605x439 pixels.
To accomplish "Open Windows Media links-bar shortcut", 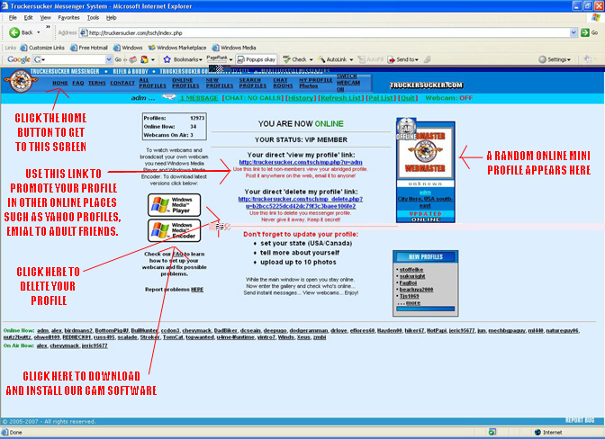I will pyautogui.click(x=234, y=48).
